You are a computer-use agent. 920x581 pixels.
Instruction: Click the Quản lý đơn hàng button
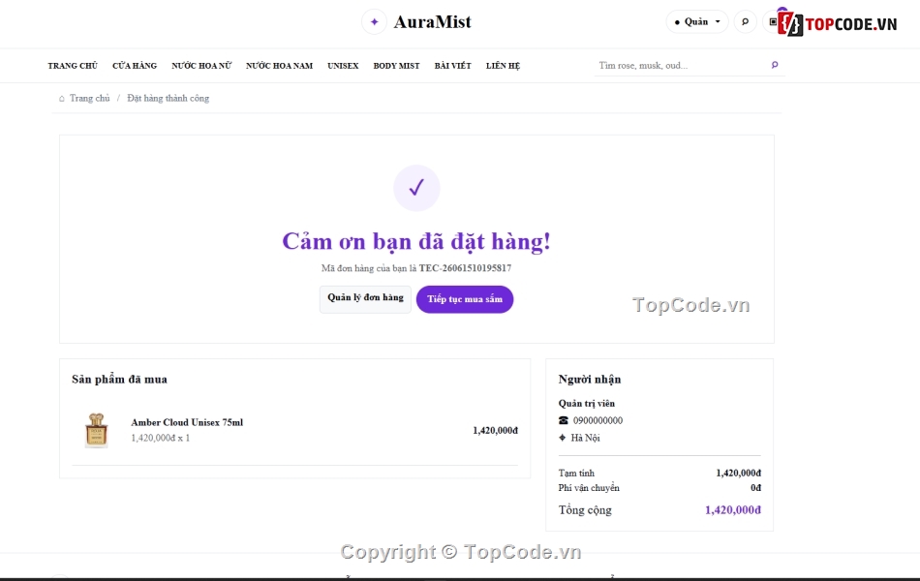pyautogui.click(x=365, y=298)
